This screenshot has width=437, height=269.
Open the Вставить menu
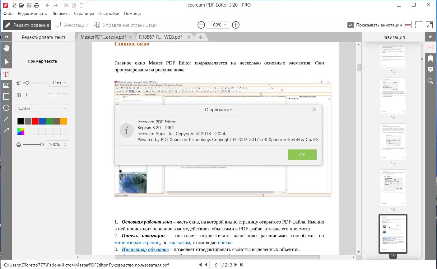(x=61, y=13)
